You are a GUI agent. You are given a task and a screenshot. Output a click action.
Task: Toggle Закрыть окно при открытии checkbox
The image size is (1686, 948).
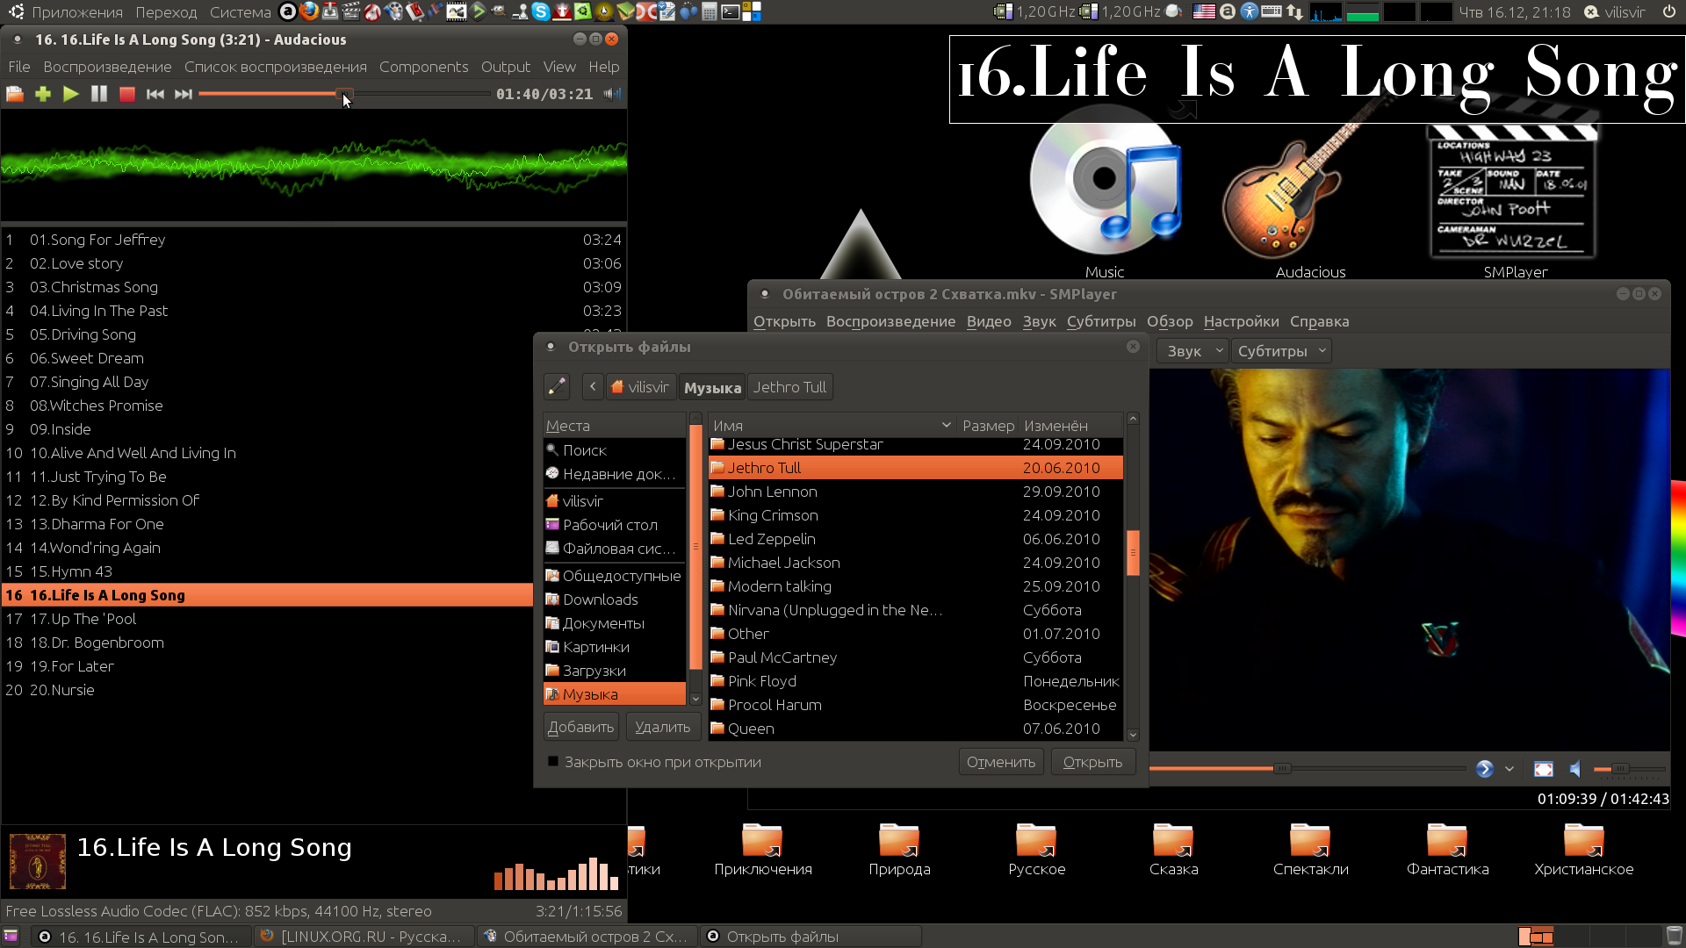pos(553,762)
